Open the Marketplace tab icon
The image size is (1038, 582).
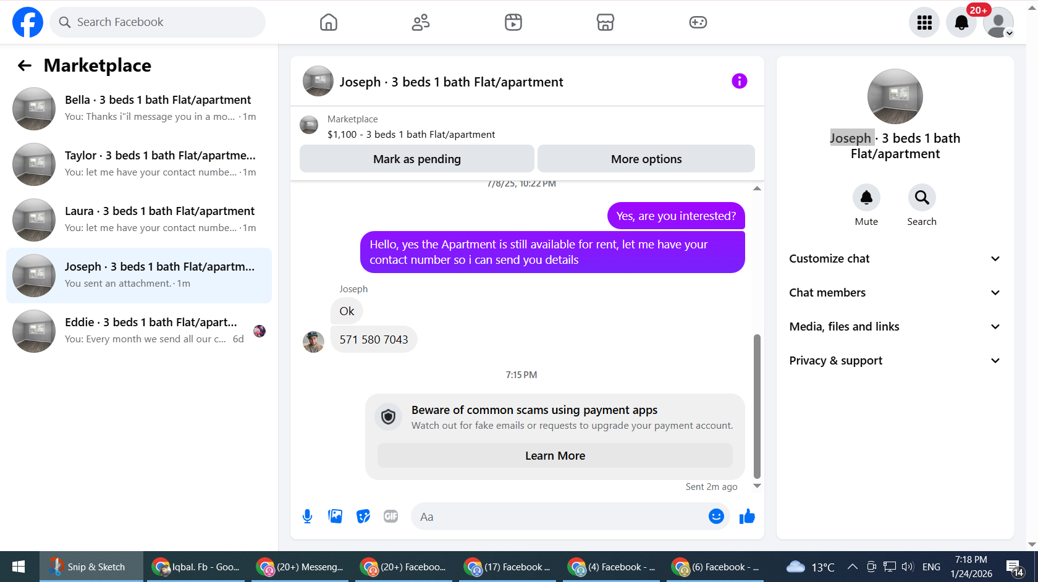coord(605,22)
